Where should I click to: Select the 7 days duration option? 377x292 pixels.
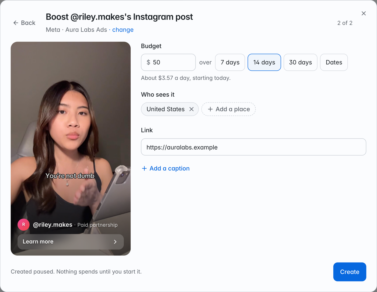point(230,62)
